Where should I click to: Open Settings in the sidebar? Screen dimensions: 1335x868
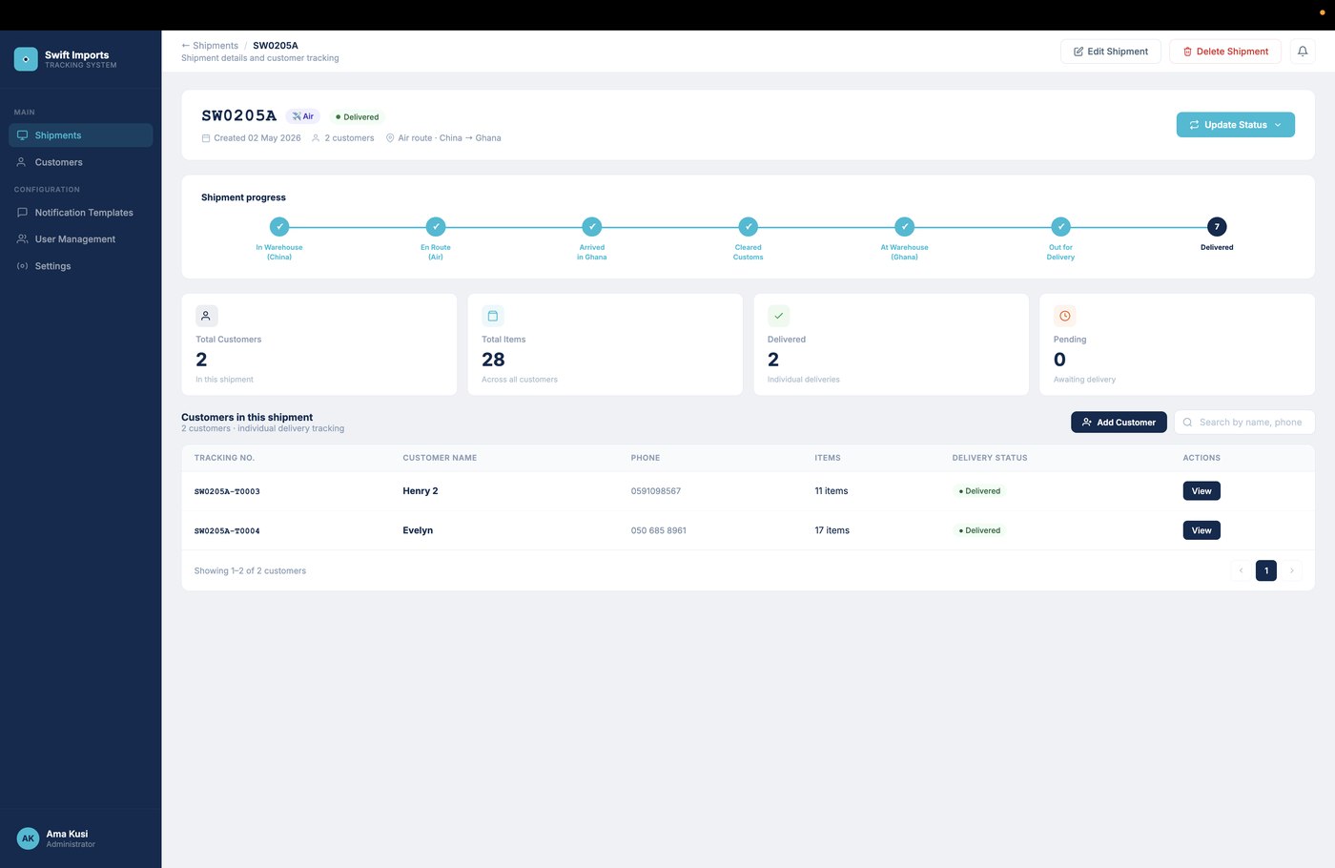tap(81, 266)
